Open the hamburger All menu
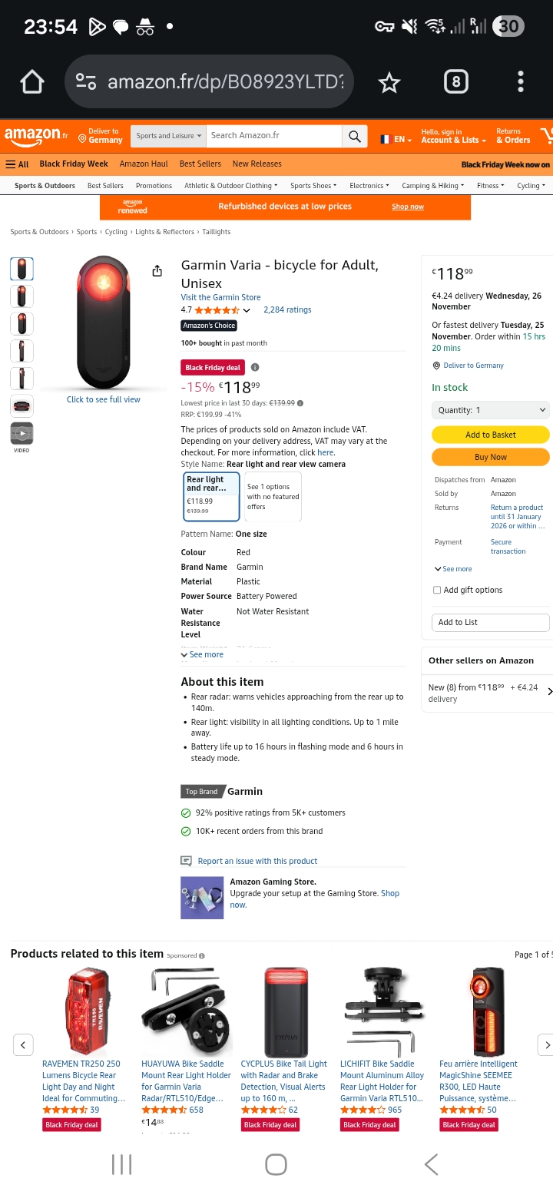The width and height of the screenshot is (553, 1198). (17, 164)
